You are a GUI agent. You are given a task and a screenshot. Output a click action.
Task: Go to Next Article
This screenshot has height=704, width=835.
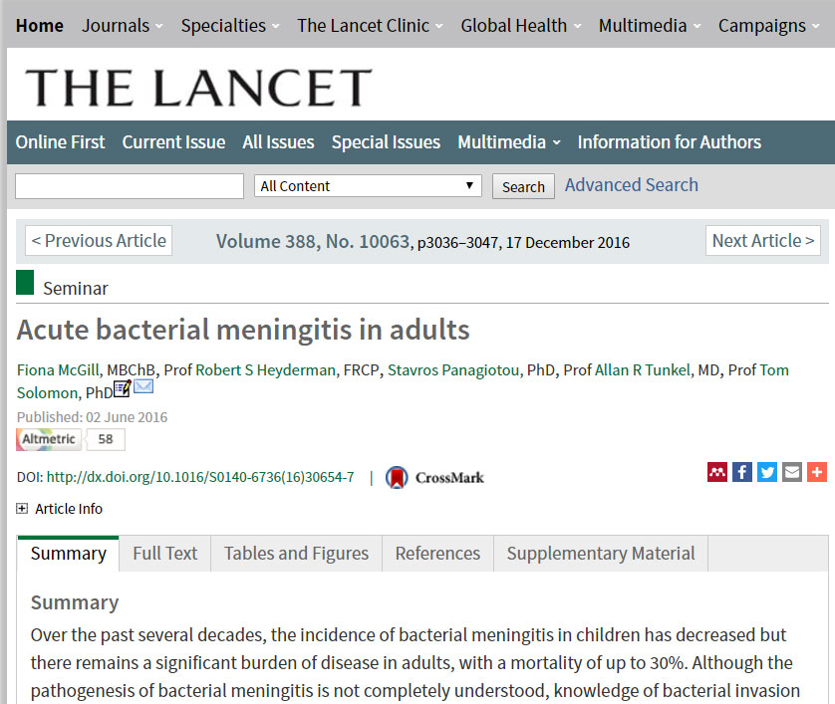point(763,241)
